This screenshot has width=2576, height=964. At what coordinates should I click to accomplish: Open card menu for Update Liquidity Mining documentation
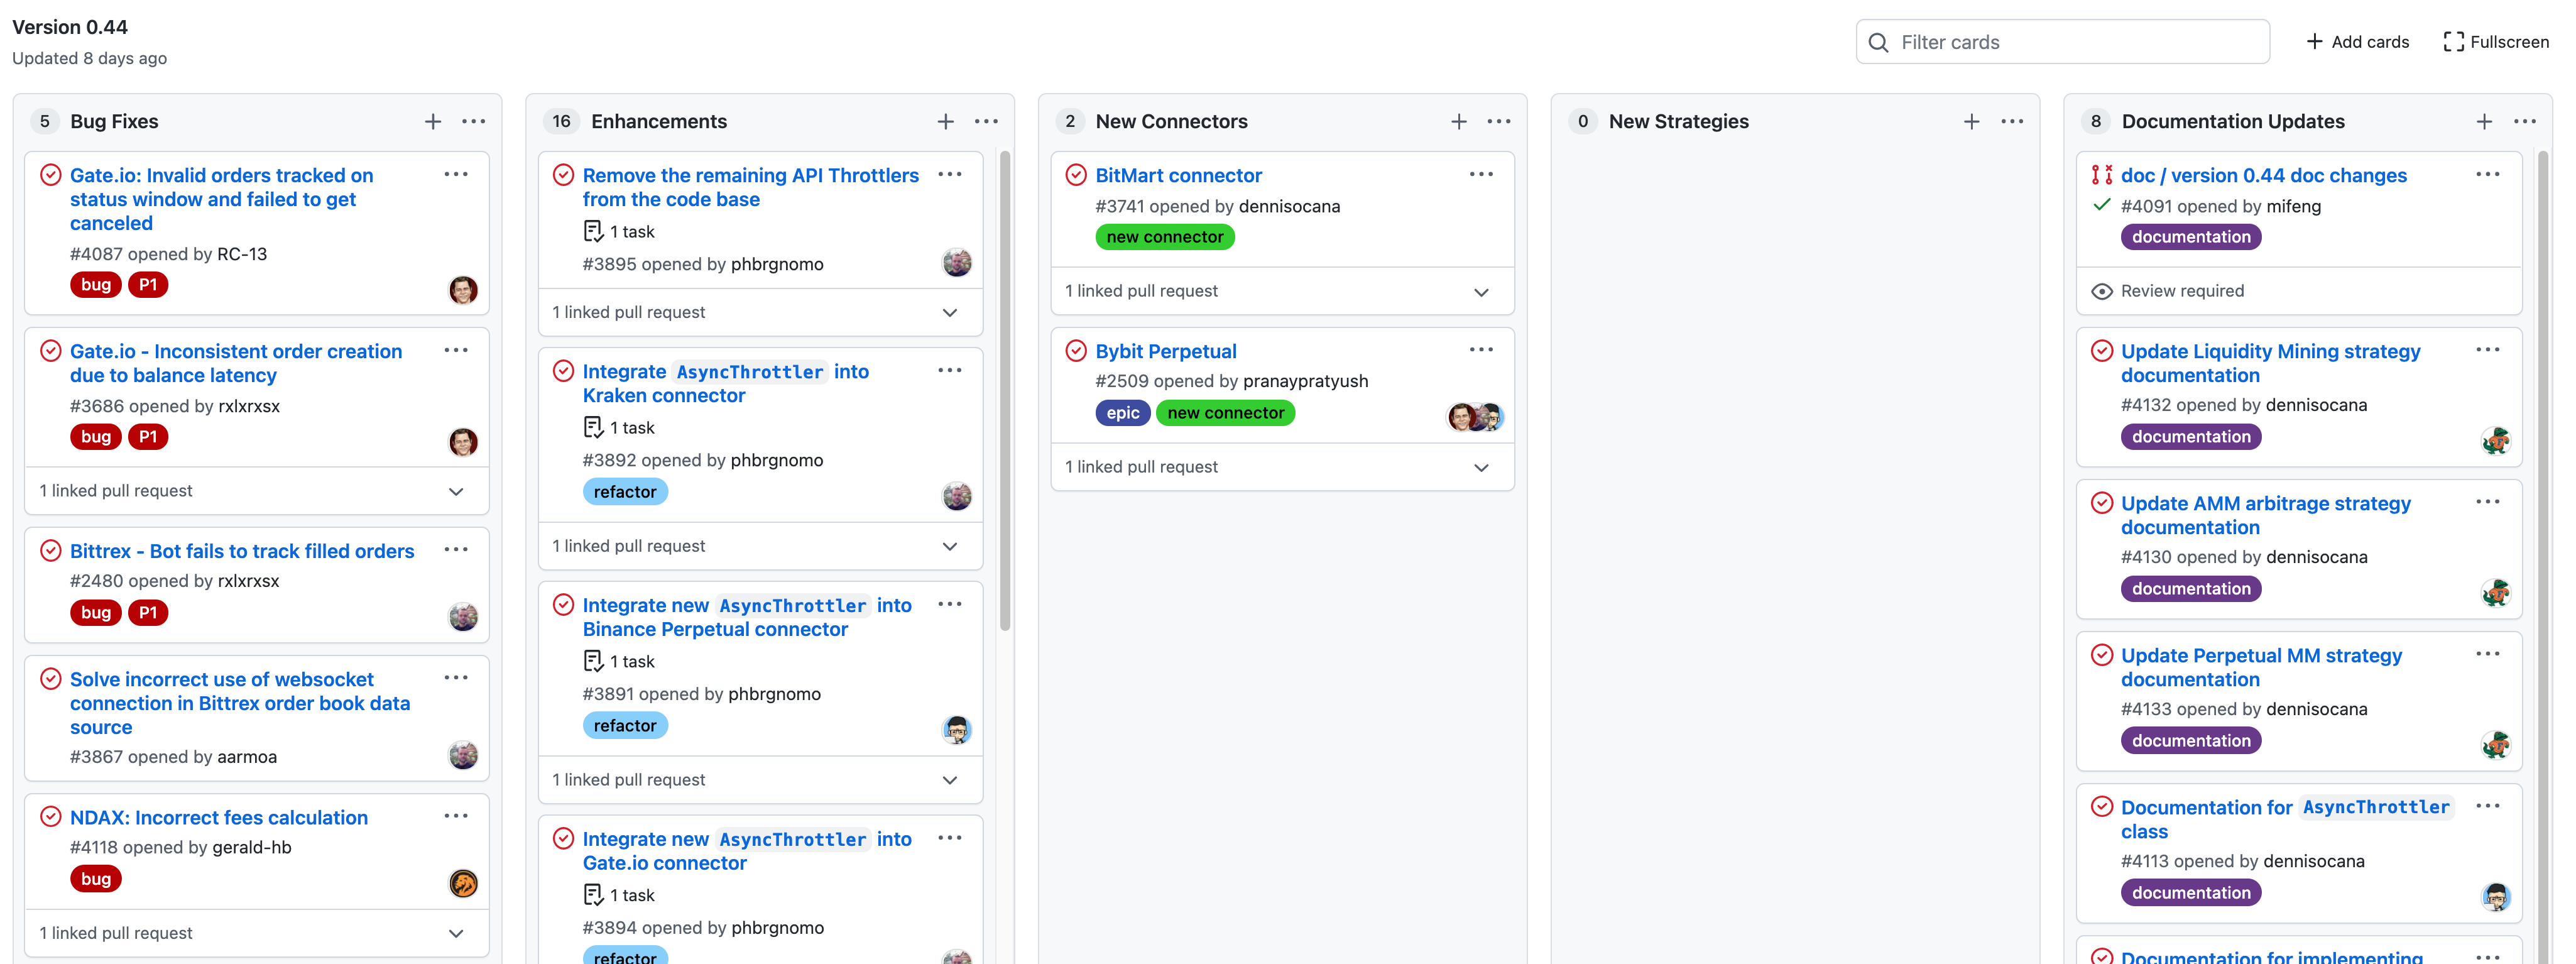[x=2489, y=350]
